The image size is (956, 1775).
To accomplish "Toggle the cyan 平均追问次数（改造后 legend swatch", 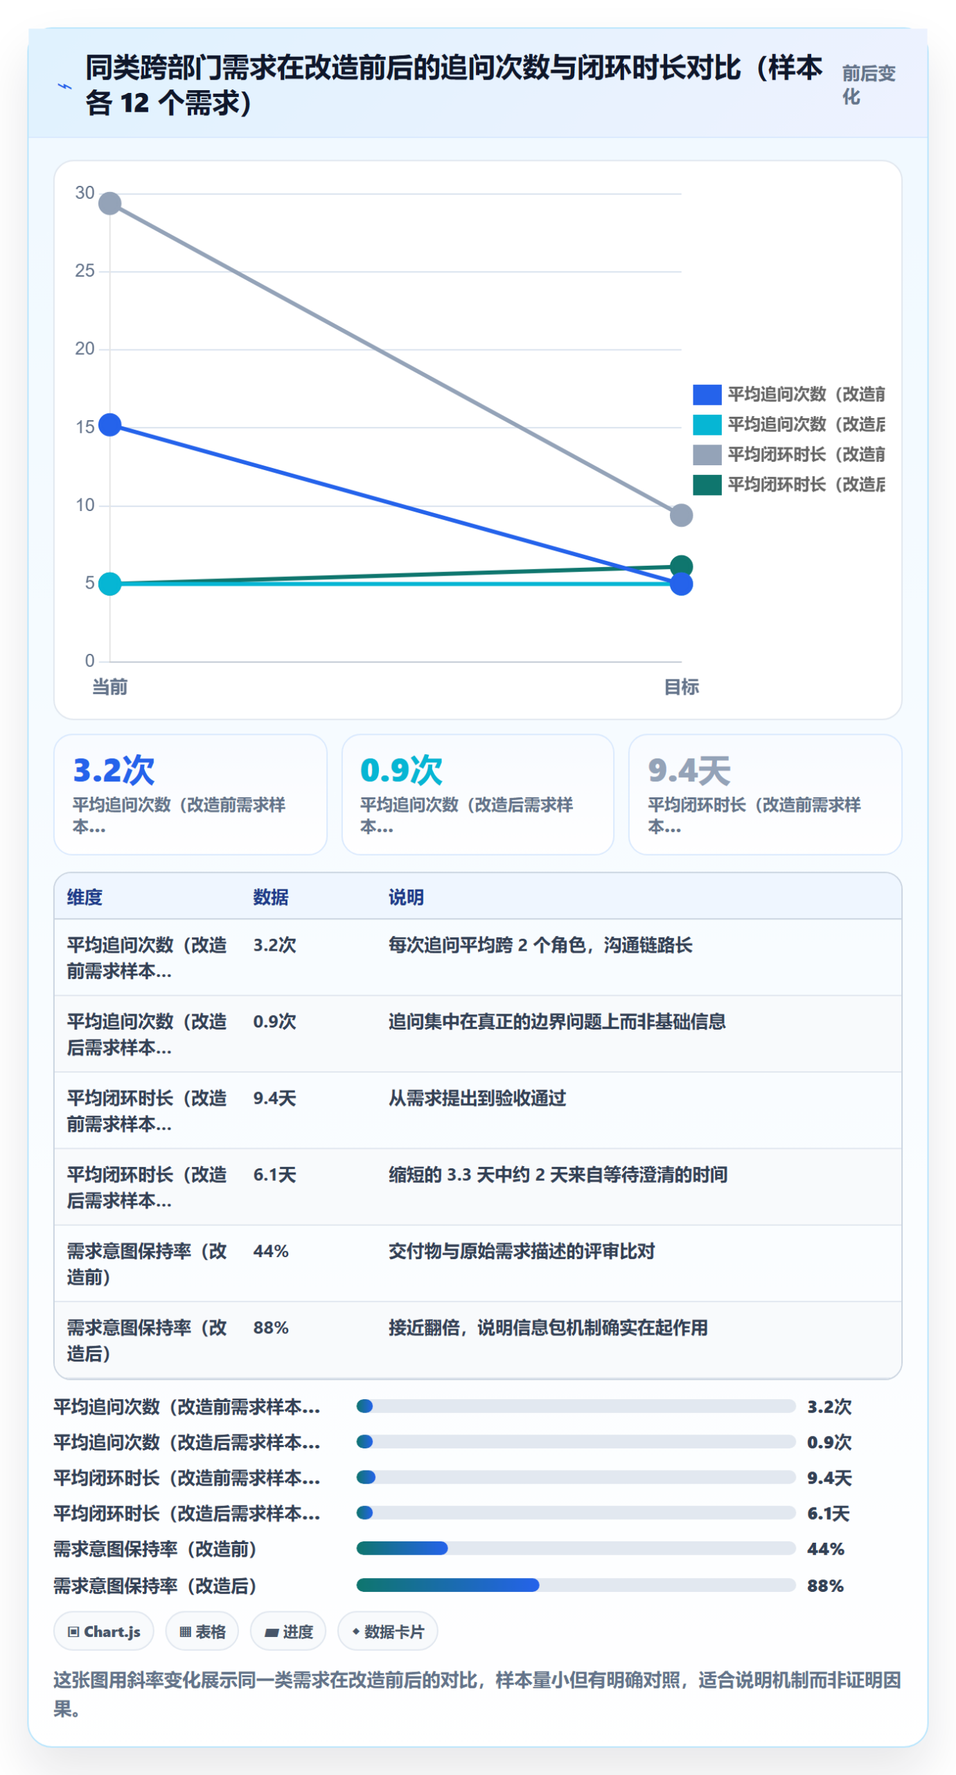I will 707,424.
